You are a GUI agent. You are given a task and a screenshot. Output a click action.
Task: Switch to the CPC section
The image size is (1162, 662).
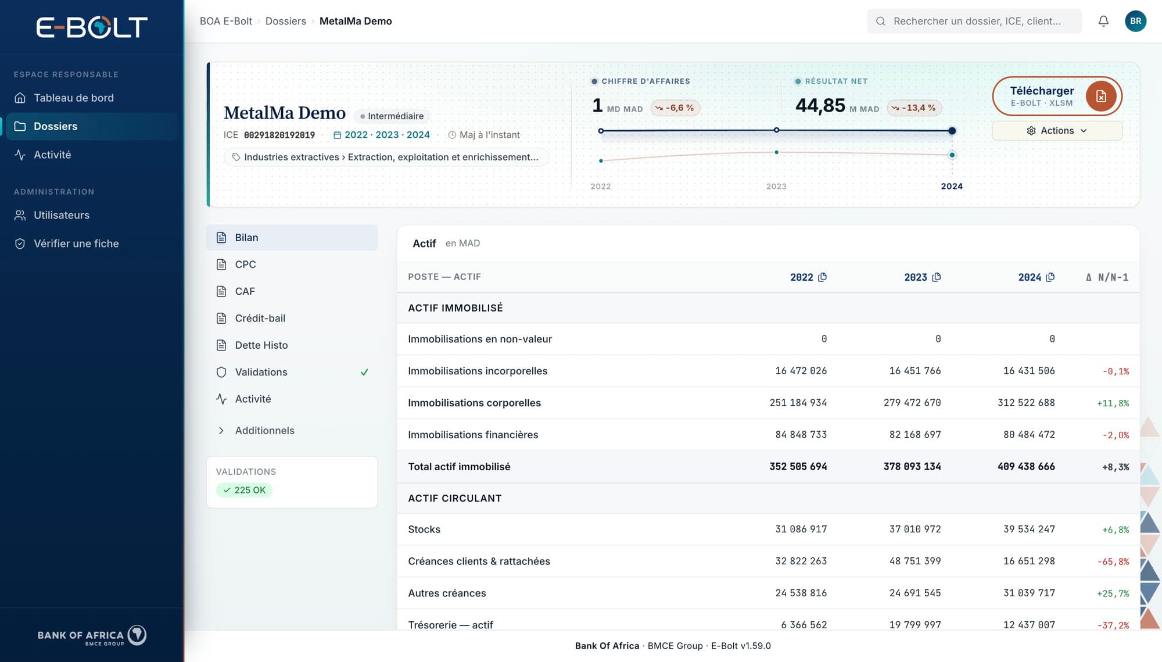pos(292,264)
